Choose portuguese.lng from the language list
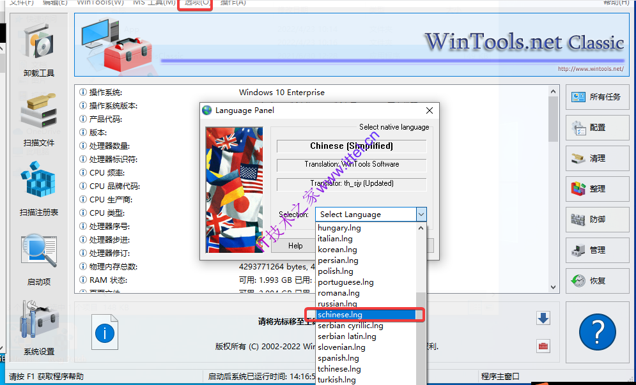This screenshot has height=385, width=636. [x=366, y=282]
